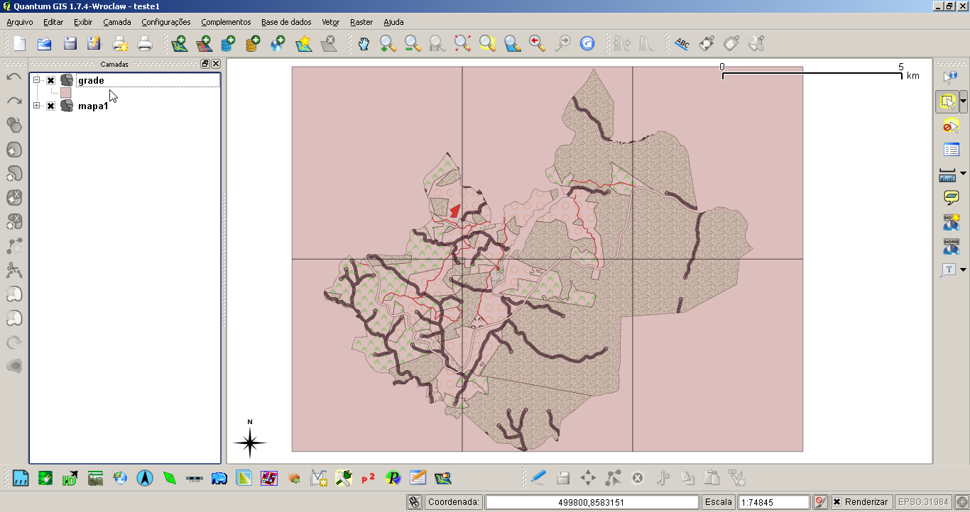Zoom to selection icon
Image resolution: width=970 pixels, height=512 pixels.
tap(487, 44)
